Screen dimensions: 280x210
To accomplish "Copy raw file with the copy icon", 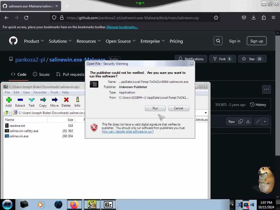I will coord(241,122).
